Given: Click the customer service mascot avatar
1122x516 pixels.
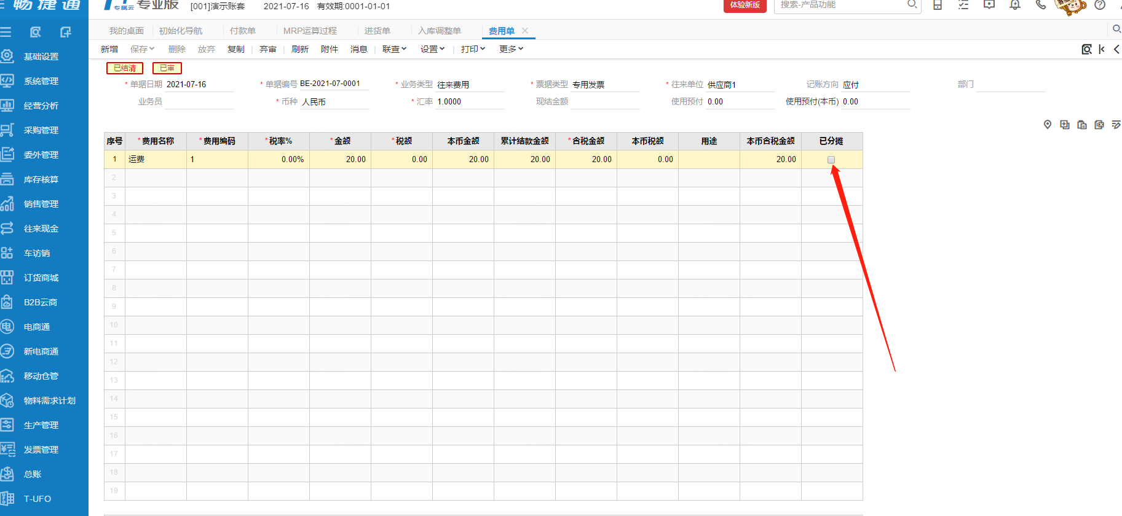Looking at the screenshot, I should coord(1070,6).
